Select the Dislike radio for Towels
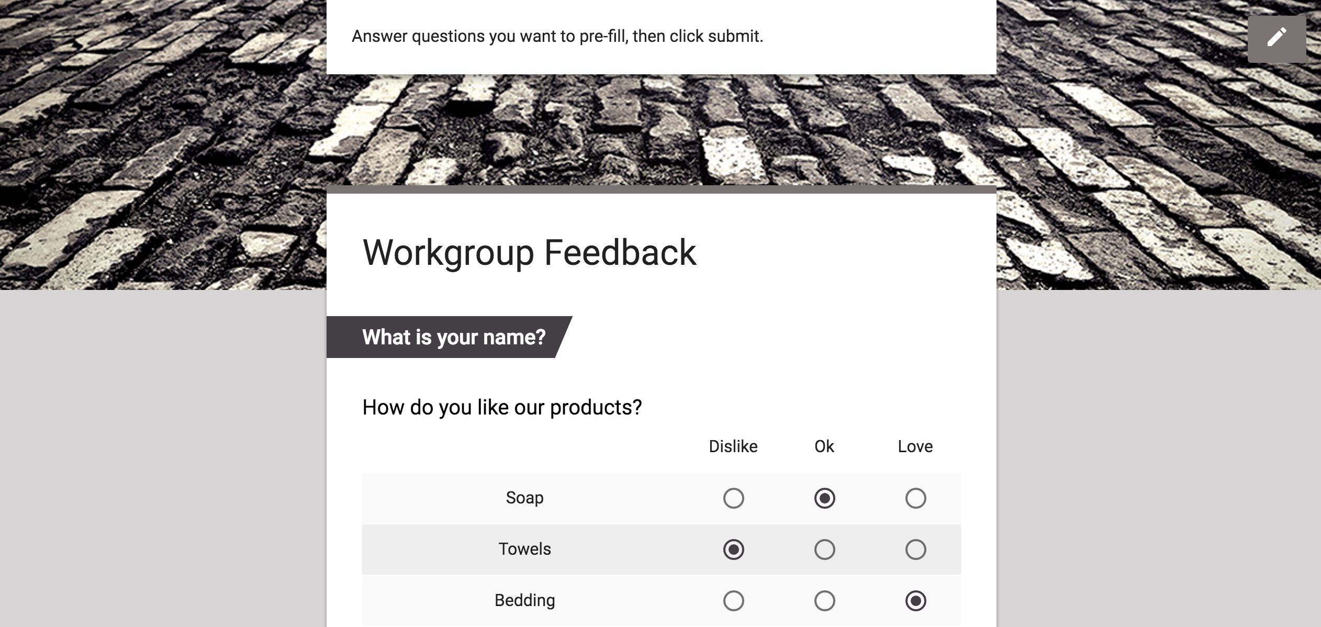 pyautogui.click(x=733, y=550)
